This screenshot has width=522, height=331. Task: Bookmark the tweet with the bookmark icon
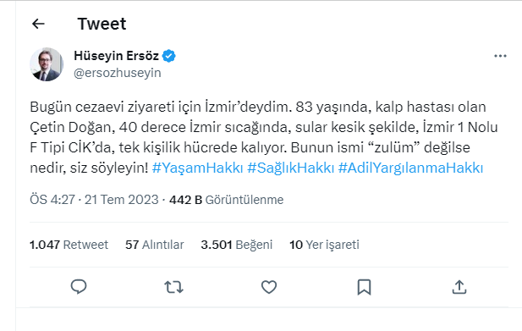tap(364, 287)
